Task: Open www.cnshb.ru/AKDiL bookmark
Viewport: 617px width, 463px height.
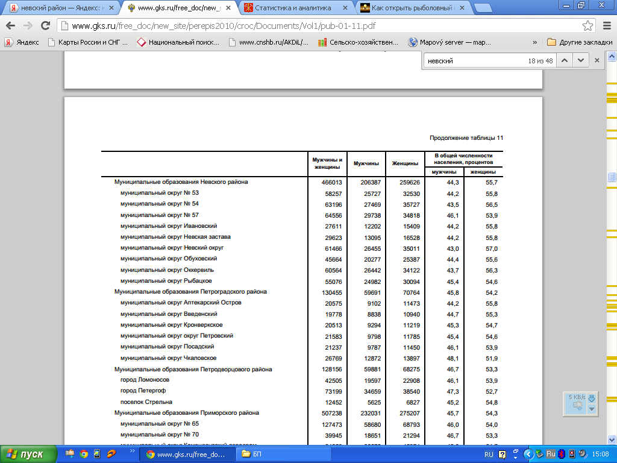Action: coord(268,42)
